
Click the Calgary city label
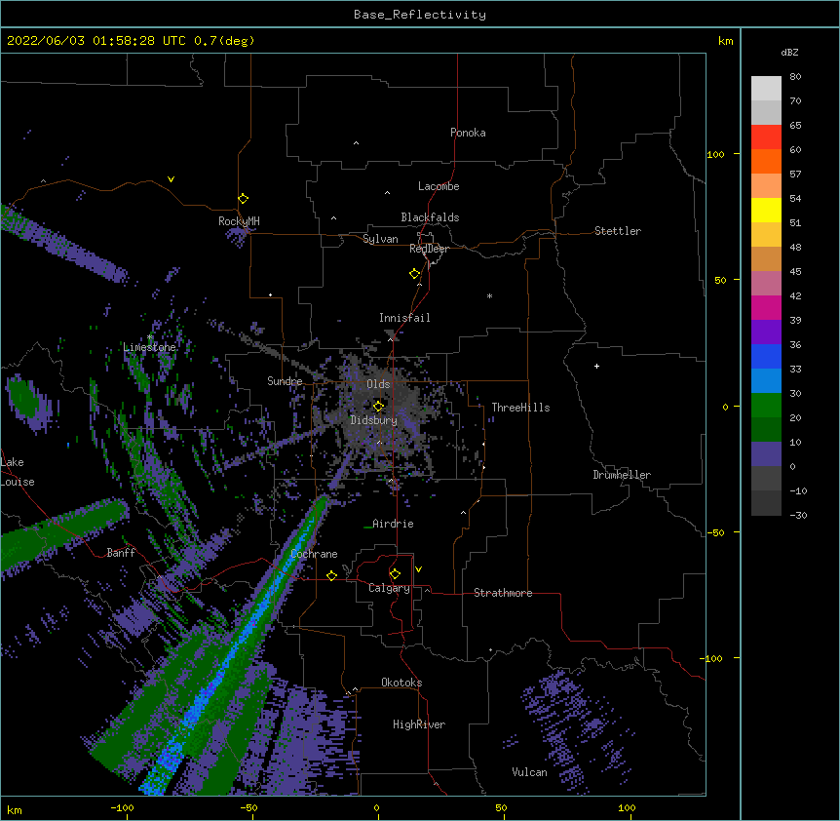(389, 588)
